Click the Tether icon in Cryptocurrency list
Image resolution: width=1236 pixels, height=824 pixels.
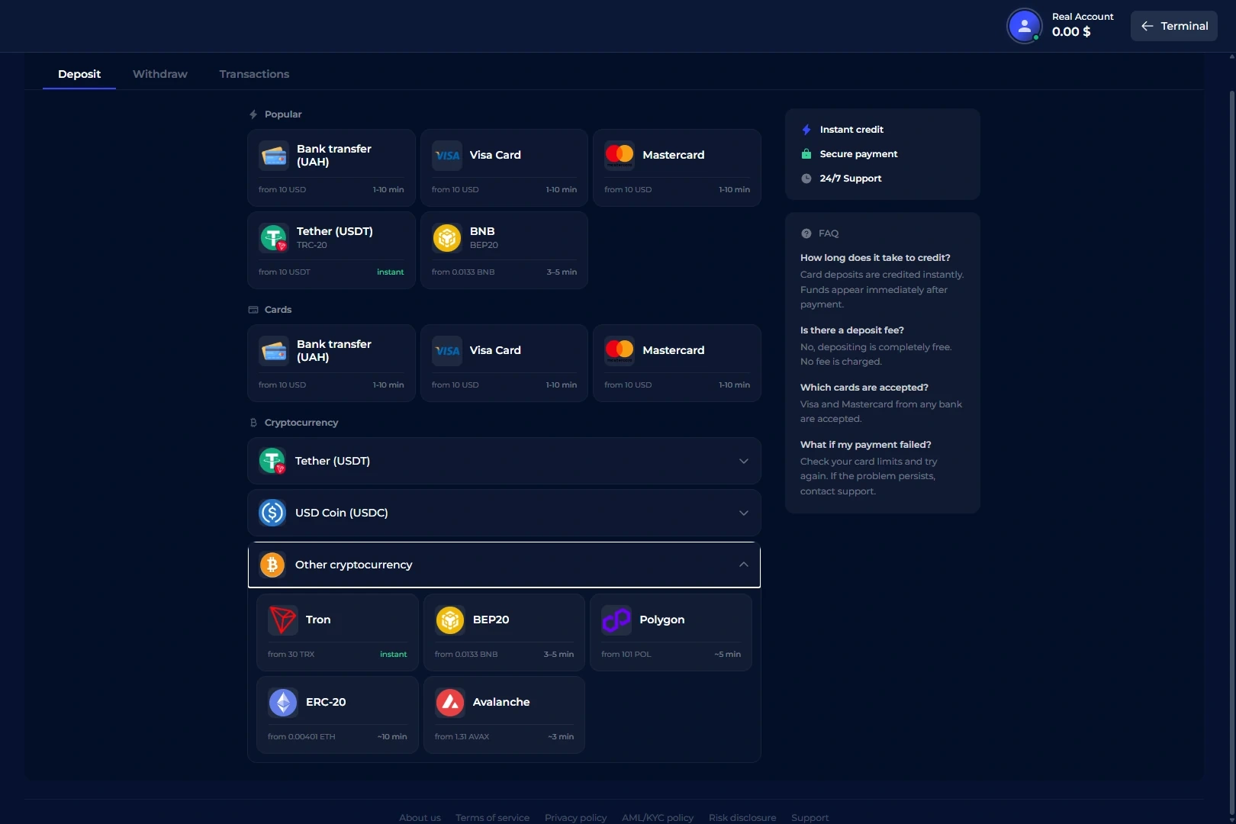pos(272,461)
